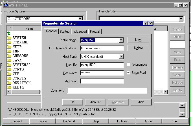Confirm with the OK button

pyautogui.click(x=73, y=102)
